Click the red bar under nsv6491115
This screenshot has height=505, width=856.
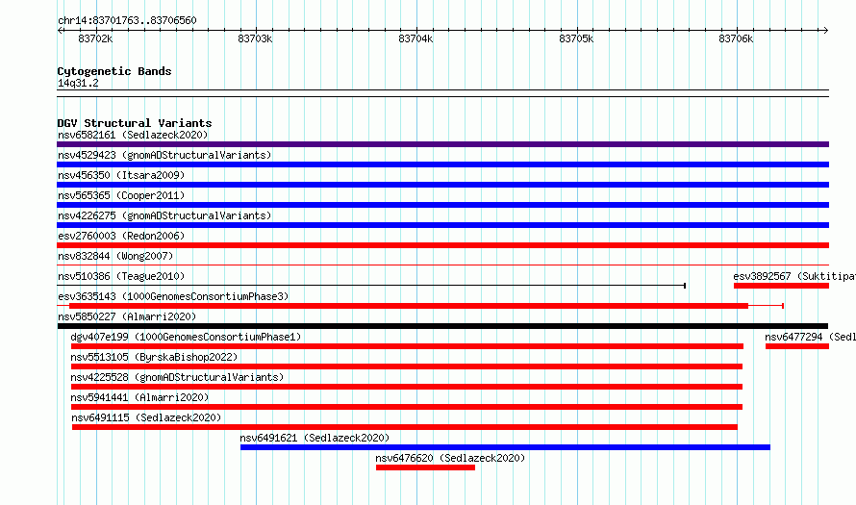click(x=405, y=427)
